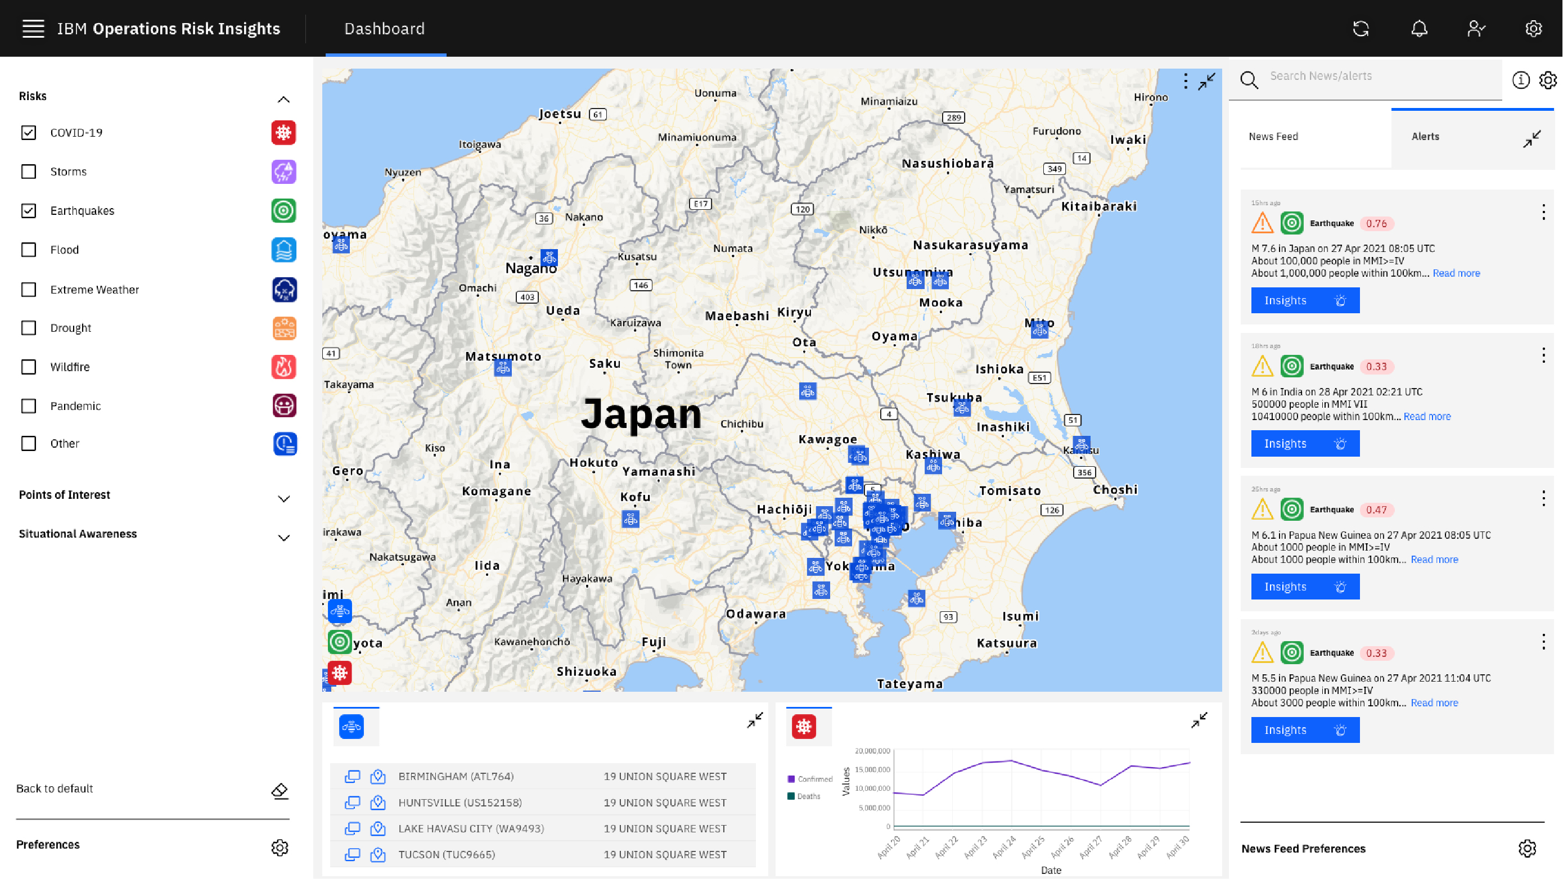The image size is (1563, 879).
Task: Click the eraser icon beside Back to default
Action: click(x=280, y=791)
